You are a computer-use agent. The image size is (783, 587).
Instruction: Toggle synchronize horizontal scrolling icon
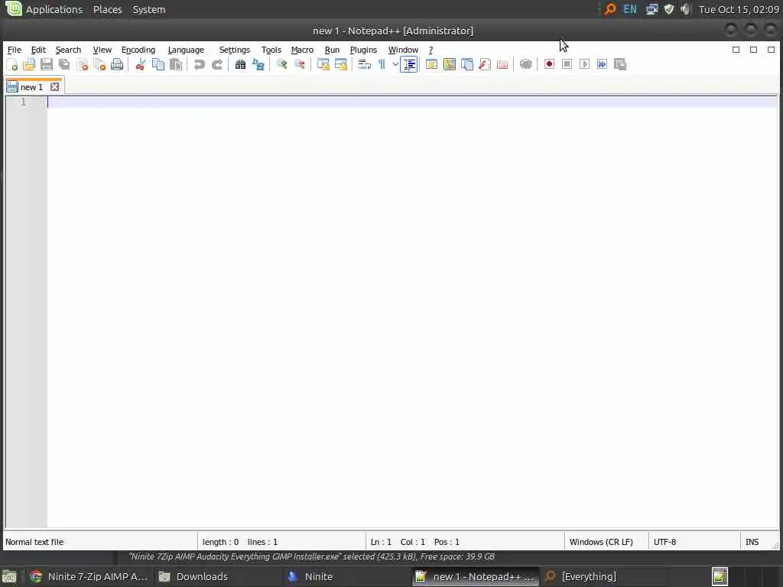(341, 64)
